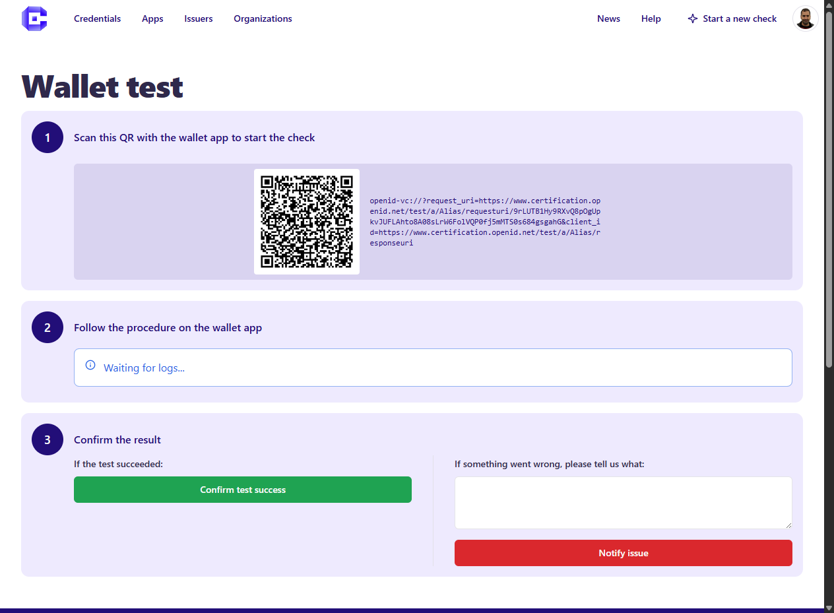Go to the Apps page
834x613 pixels.
click(x=152, y=18)
